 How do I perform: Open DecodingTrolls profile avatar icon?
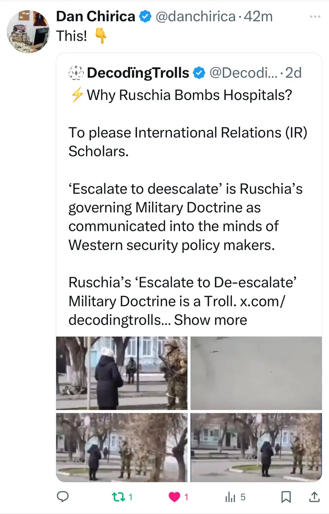[x=76, y=73]
